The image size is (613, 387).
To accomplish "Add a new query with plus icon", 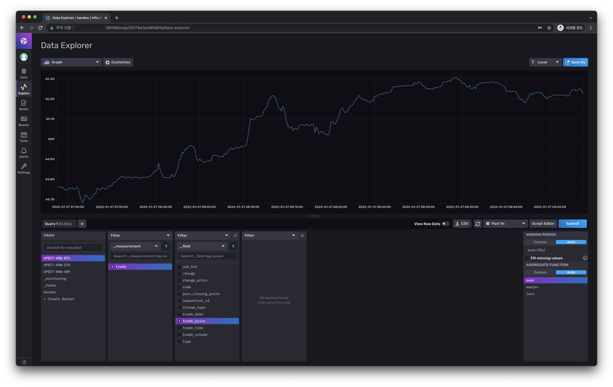I will (82, 224).
